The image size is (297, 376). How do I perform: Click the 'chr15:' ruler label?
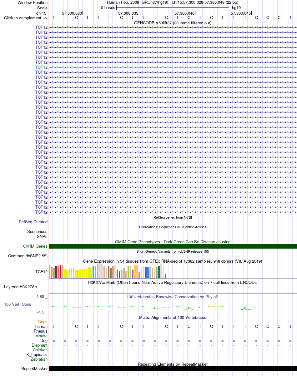coord(42,13)
